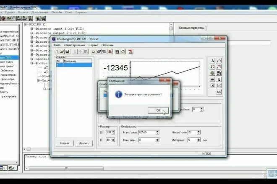The width and height of the screenshot is (277, 184).
Task: Open the Справка menu in CoDeSys window
Action: [81, 12]
